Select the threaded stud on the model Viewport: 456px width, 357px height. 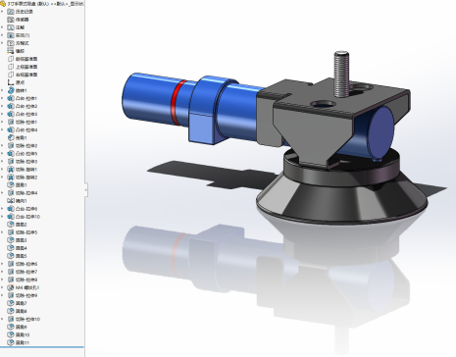(341, 74)
